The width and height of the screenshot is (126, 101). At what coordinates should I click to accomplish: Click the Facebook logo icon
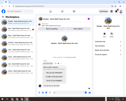pos(4,11)
